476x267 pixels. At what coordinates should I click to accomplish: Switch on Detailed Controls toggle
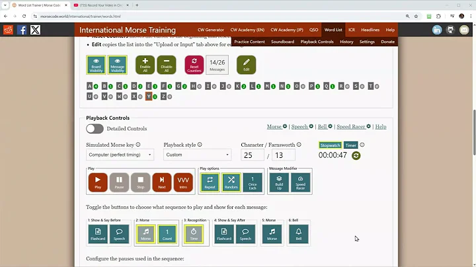point(95,129)
